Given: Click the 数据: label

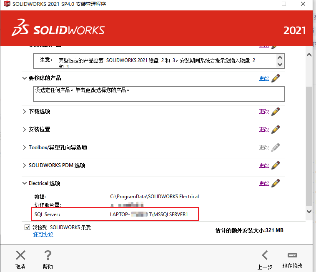Looking at the screenshot, I should (x=40, y=197).
